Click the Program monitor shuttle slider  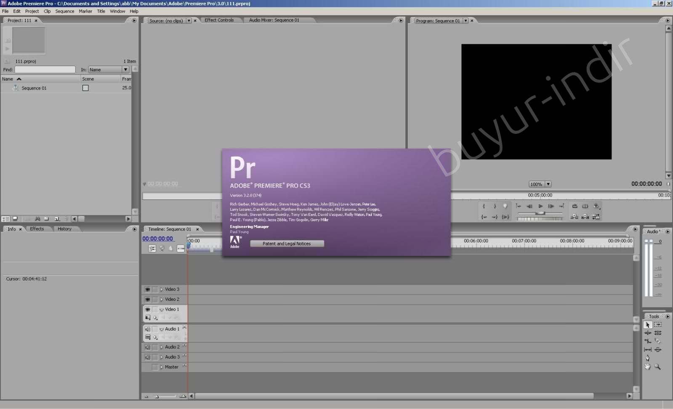(540, 213)
